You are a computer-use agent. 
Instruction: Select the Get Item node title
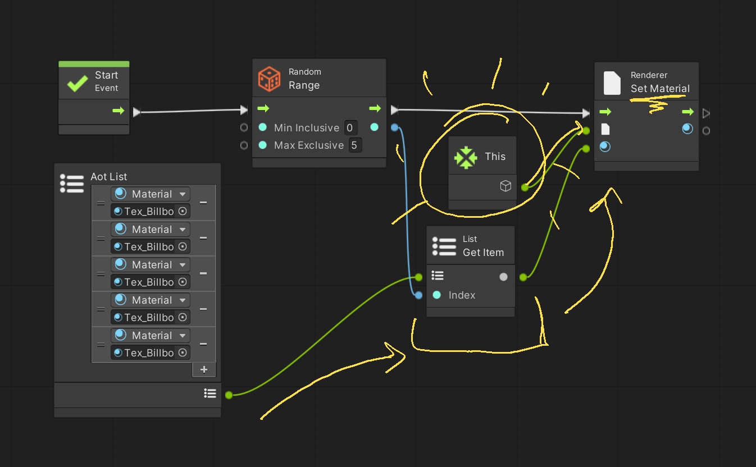pos(483,253)
